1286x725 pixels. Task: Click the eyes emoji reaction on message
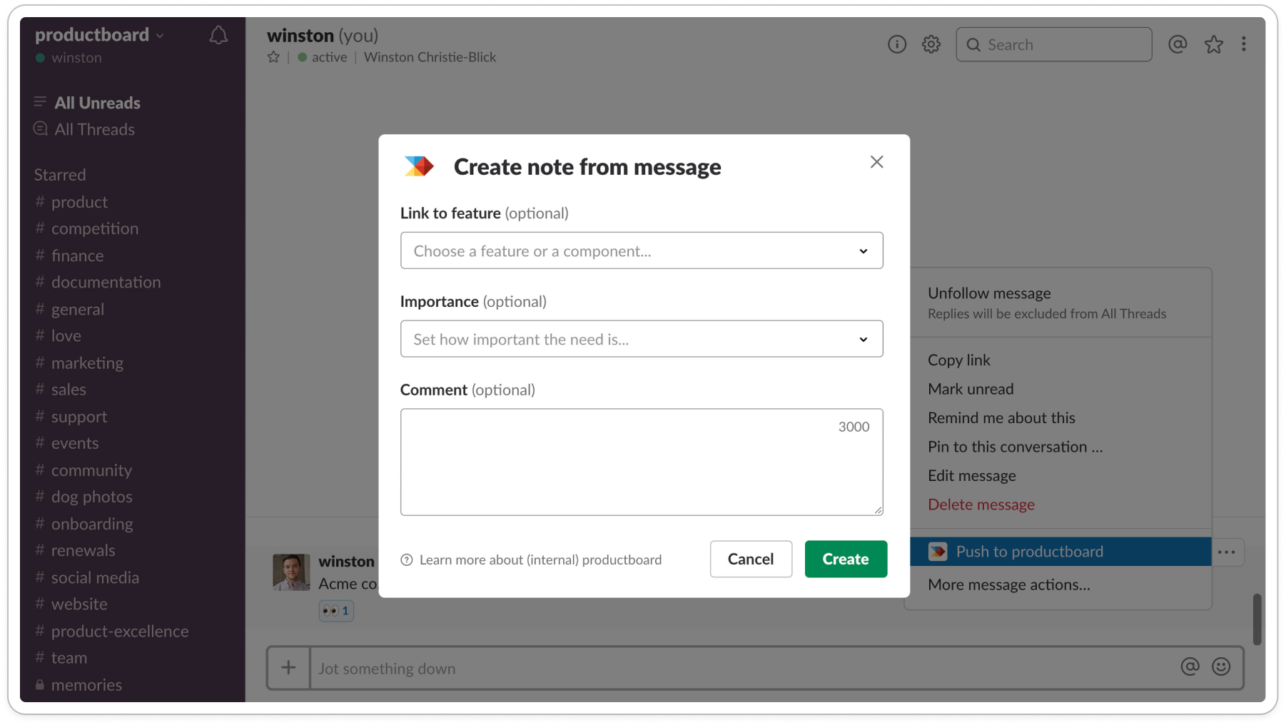click(x=336, y=610)
